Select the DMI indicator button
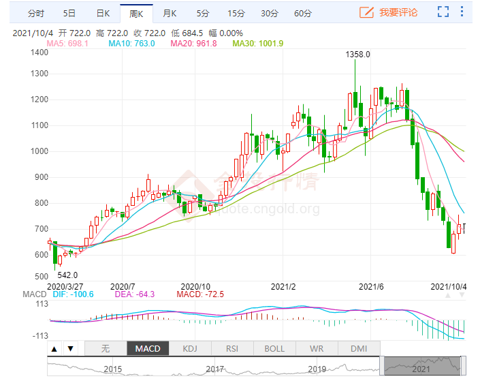Image resolution: width=480 pixels, height=383 pixels. tap(359, 349)
